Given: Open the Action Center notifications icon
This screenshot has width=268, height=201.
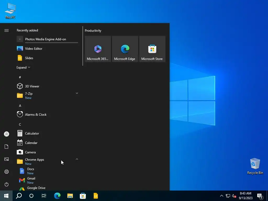Looking at the screenshot, I should [x=260, y=196].
